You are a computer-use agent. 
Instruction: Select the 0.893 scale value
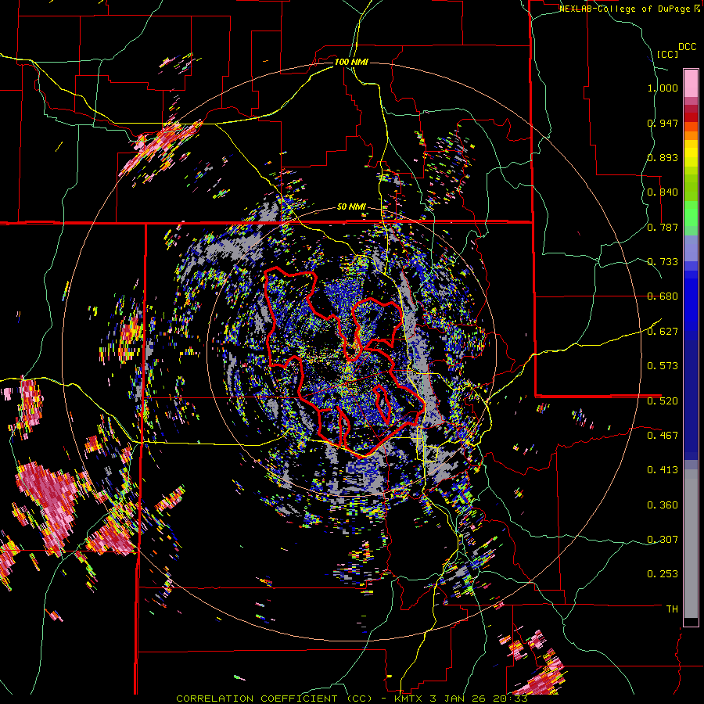(663, 157)
